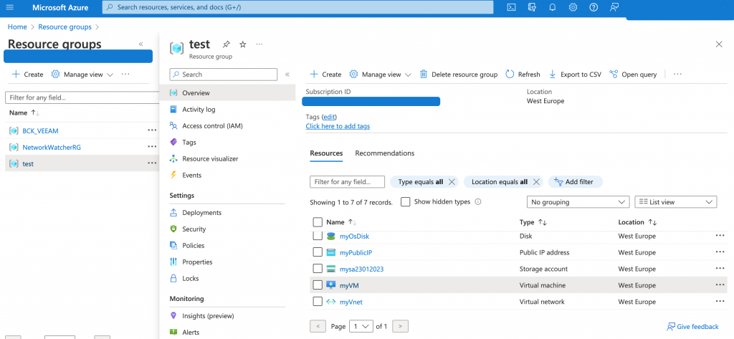Open context menu for myVM row

pyautogui.click(x=720, y=285)
